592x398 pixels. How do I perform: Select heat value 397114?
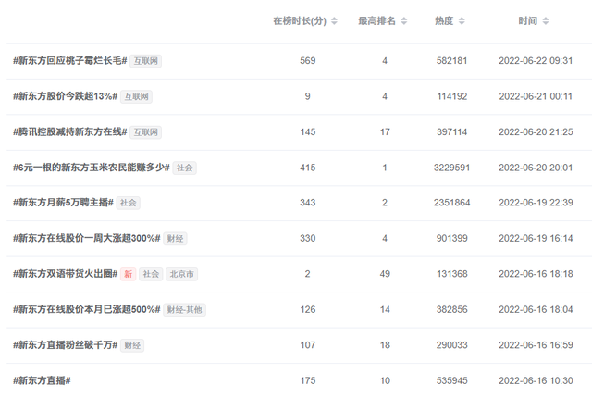[x=452, y=131]
